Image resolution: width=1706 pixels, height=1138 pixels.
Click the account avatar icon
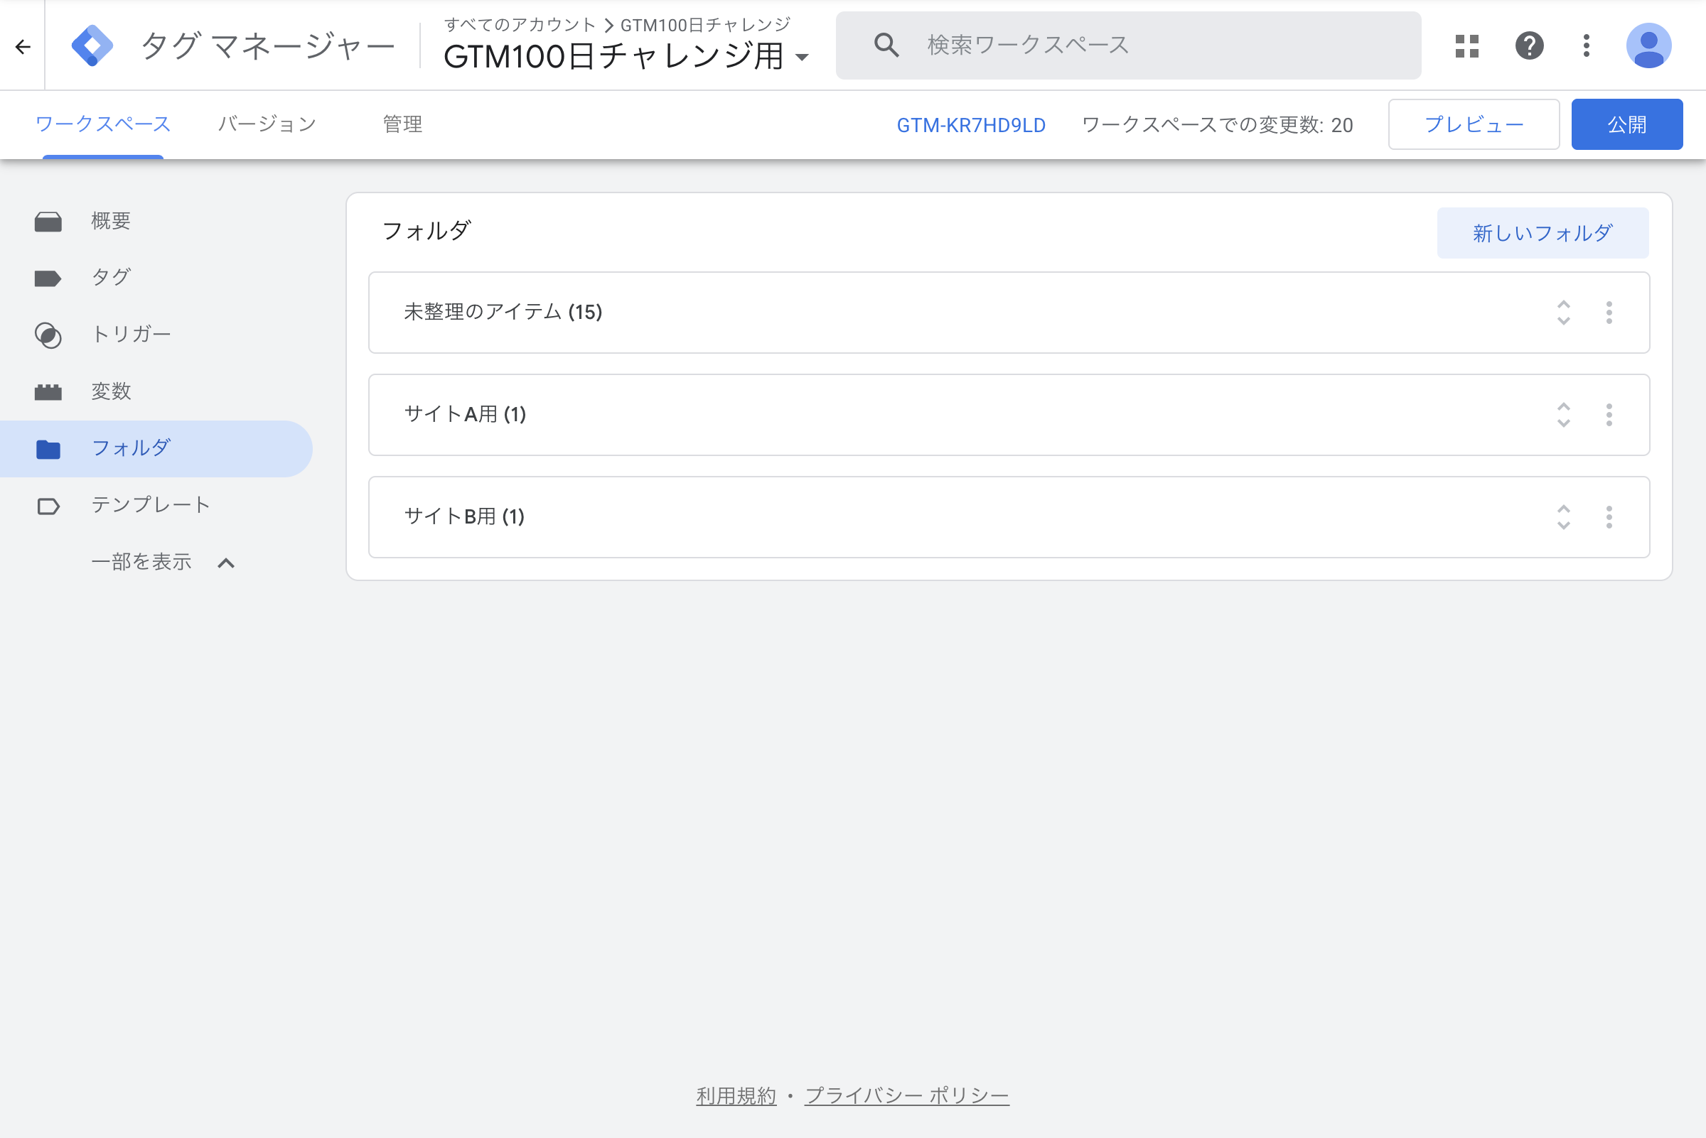1648,45
